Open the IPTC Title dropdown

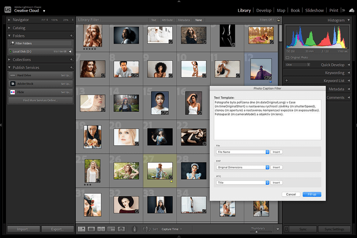pyautogui.click(x=242, y=183)
